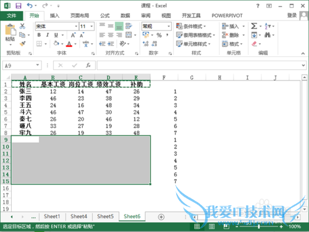Toggle bottom vertical alignment (highlighted)

(119, 27)
